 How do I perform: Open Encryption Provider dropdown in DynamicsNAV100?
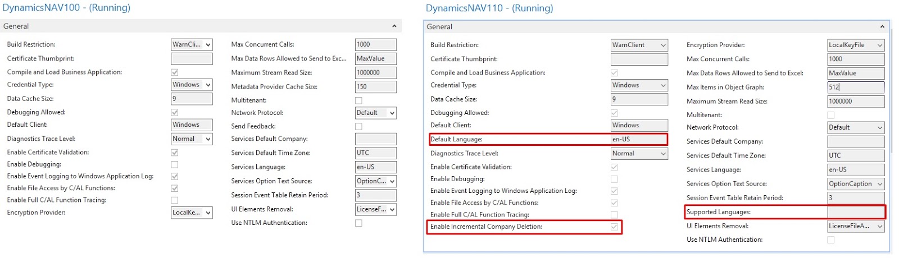click(192, 213)
